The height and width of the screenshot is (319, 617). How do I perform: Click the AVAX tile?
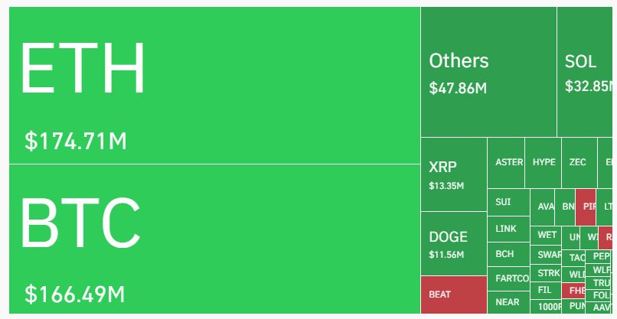pyautogui.click(x=544, y=207)
